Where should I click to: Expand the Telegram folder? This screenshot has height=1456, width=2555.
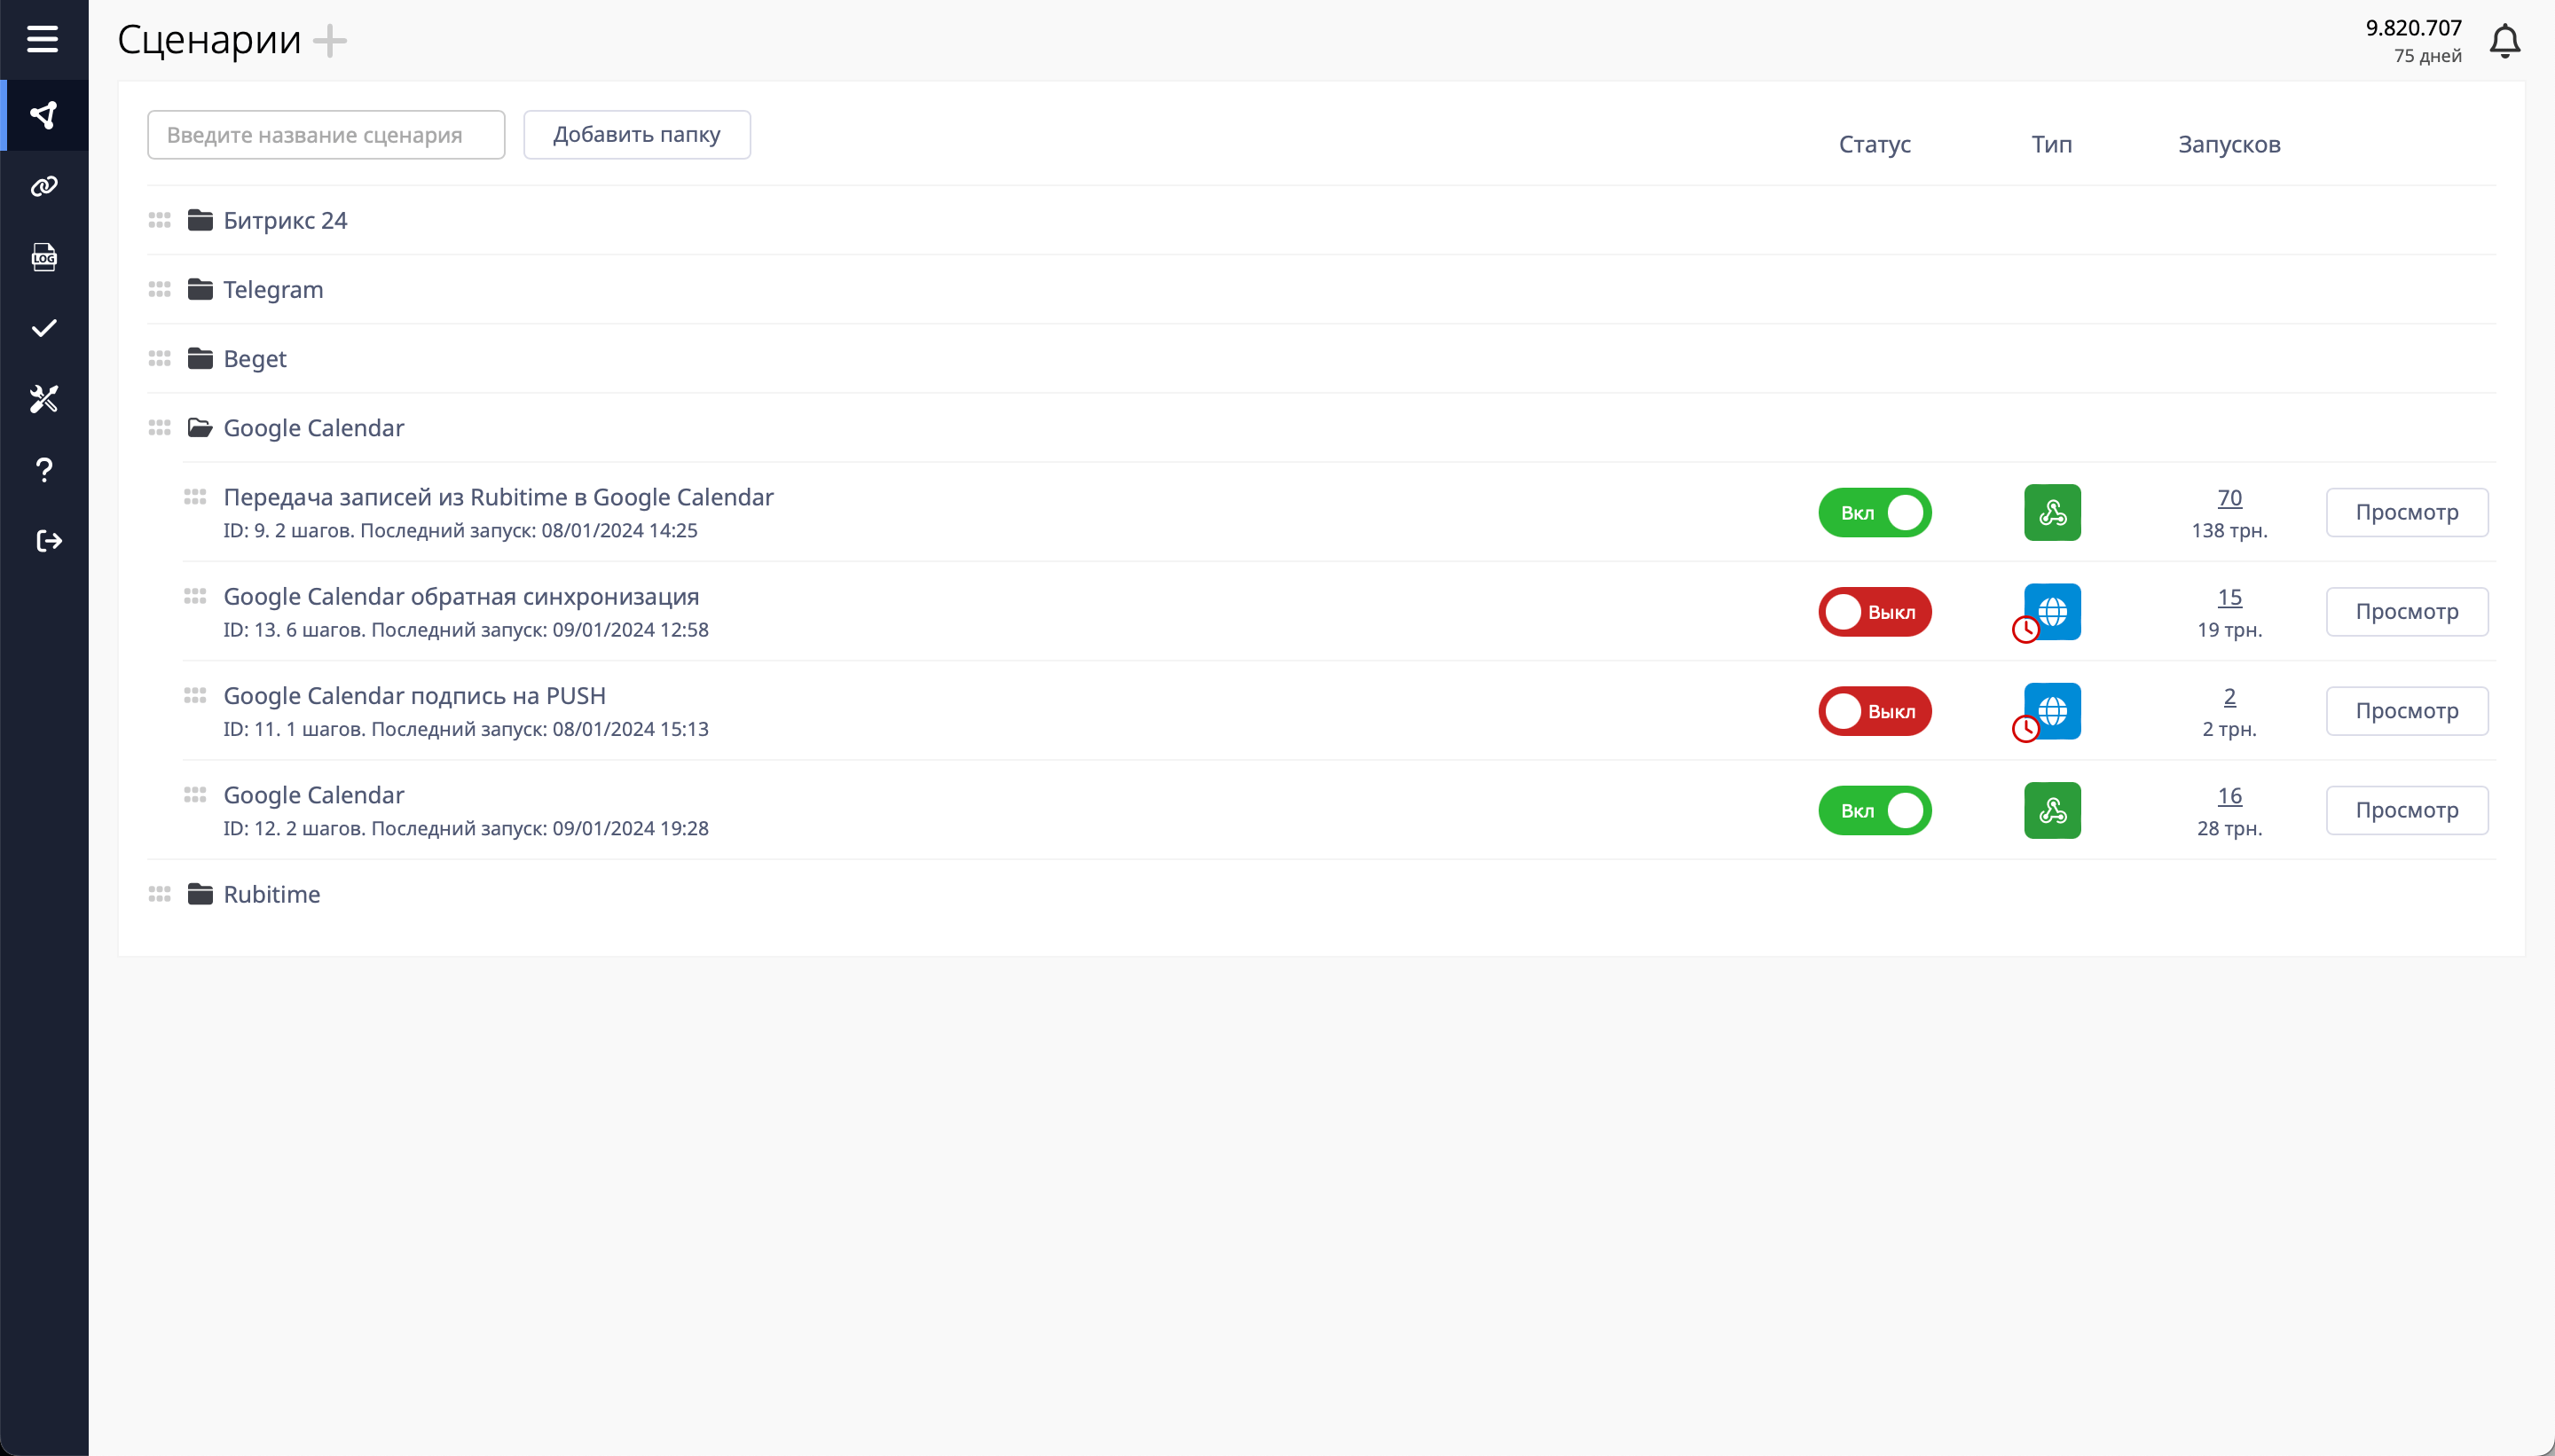coord(272,289)
